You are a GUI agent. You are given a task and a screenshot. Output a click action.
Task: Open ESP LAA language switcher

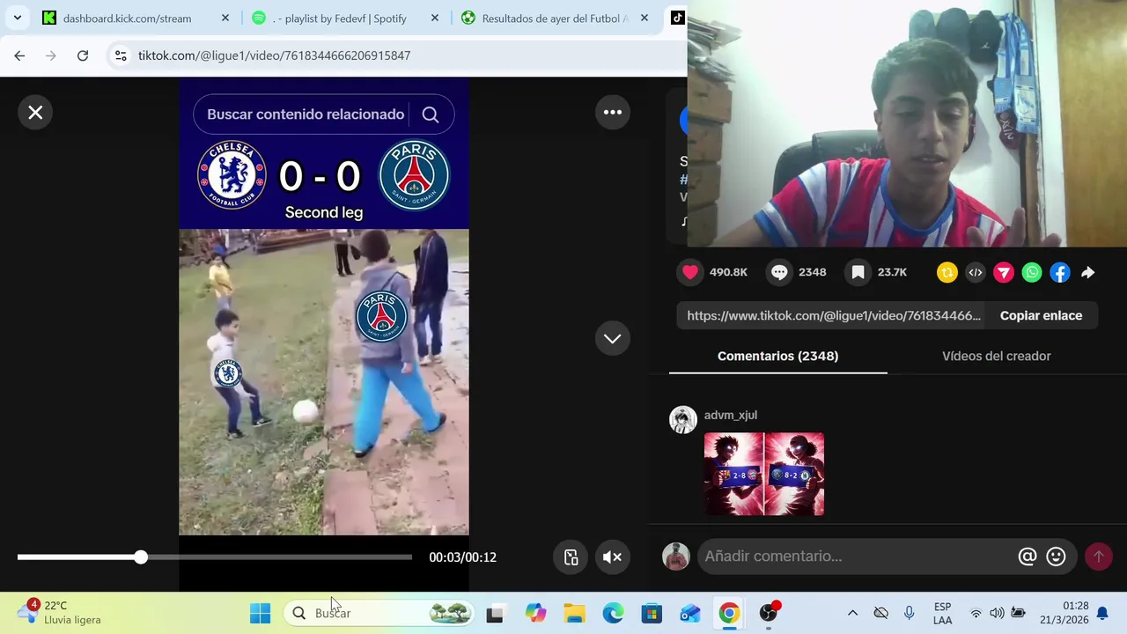942,613
